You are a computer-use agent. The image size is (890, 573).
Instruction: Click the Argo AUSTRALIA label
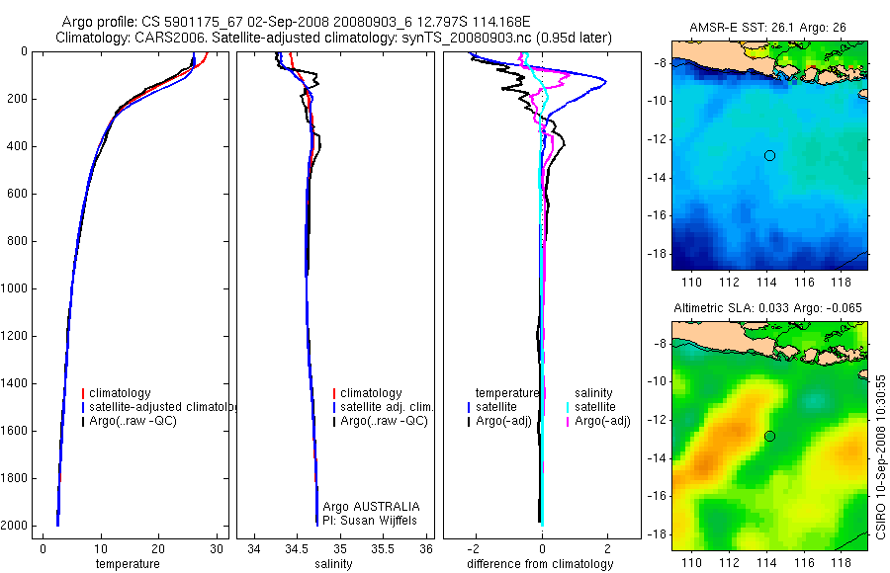(x=371, y=507)
